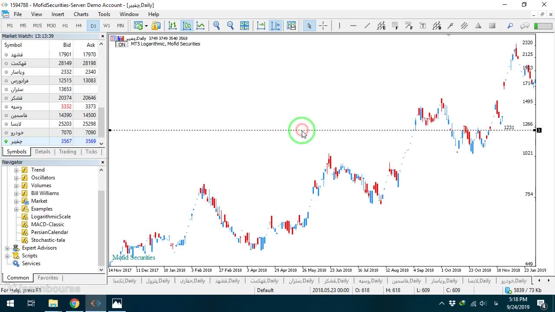Expand the Scripts node
Screen dimensions: 555x312
point(7,256)
